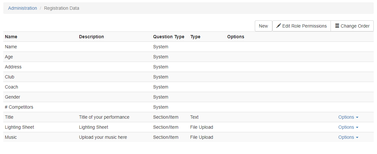377x154 pixels.
Task: Click the Title row name cell
Action: (x=9, y=117)
